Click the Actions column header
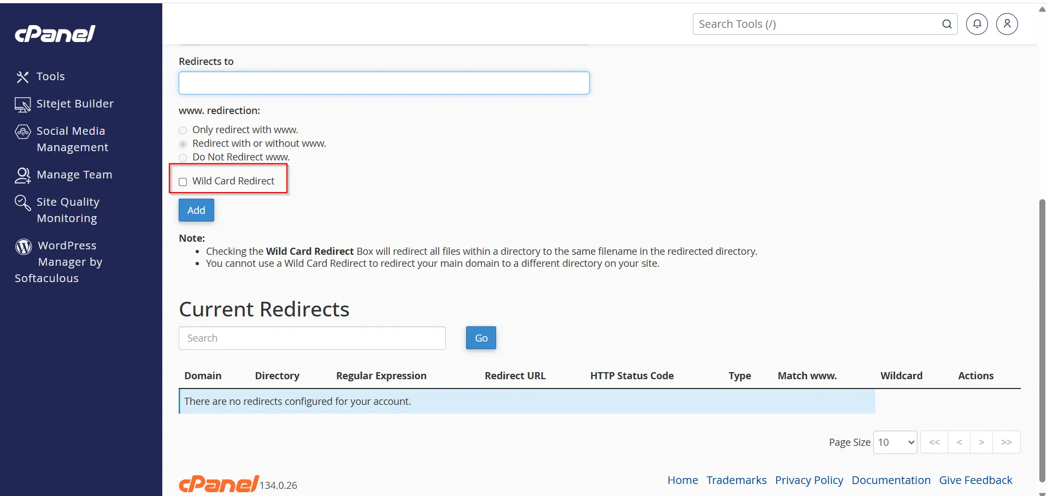The image size is (1047, 496). 975,375
